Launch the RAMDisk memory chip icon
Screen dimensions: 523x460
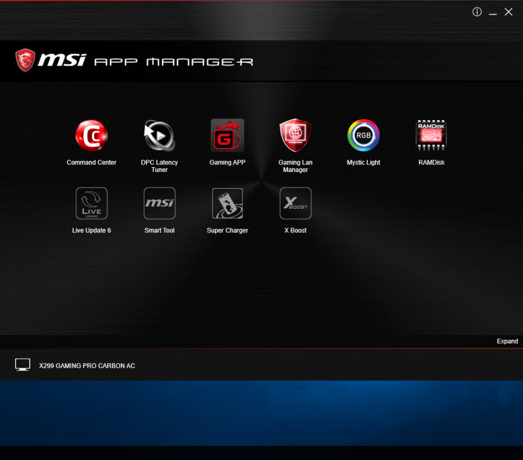pos(431,135)
